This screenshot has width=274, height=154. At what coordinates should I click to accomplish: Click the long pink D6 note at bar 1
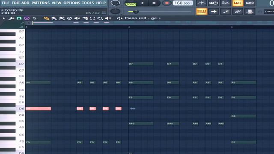click(x=38, y=109)
